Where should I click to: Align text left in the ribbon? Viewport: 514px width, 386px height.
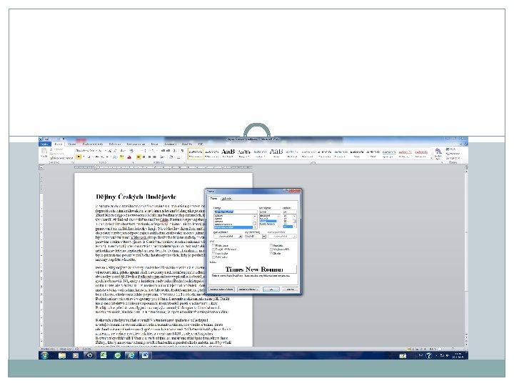pos(138,157)
